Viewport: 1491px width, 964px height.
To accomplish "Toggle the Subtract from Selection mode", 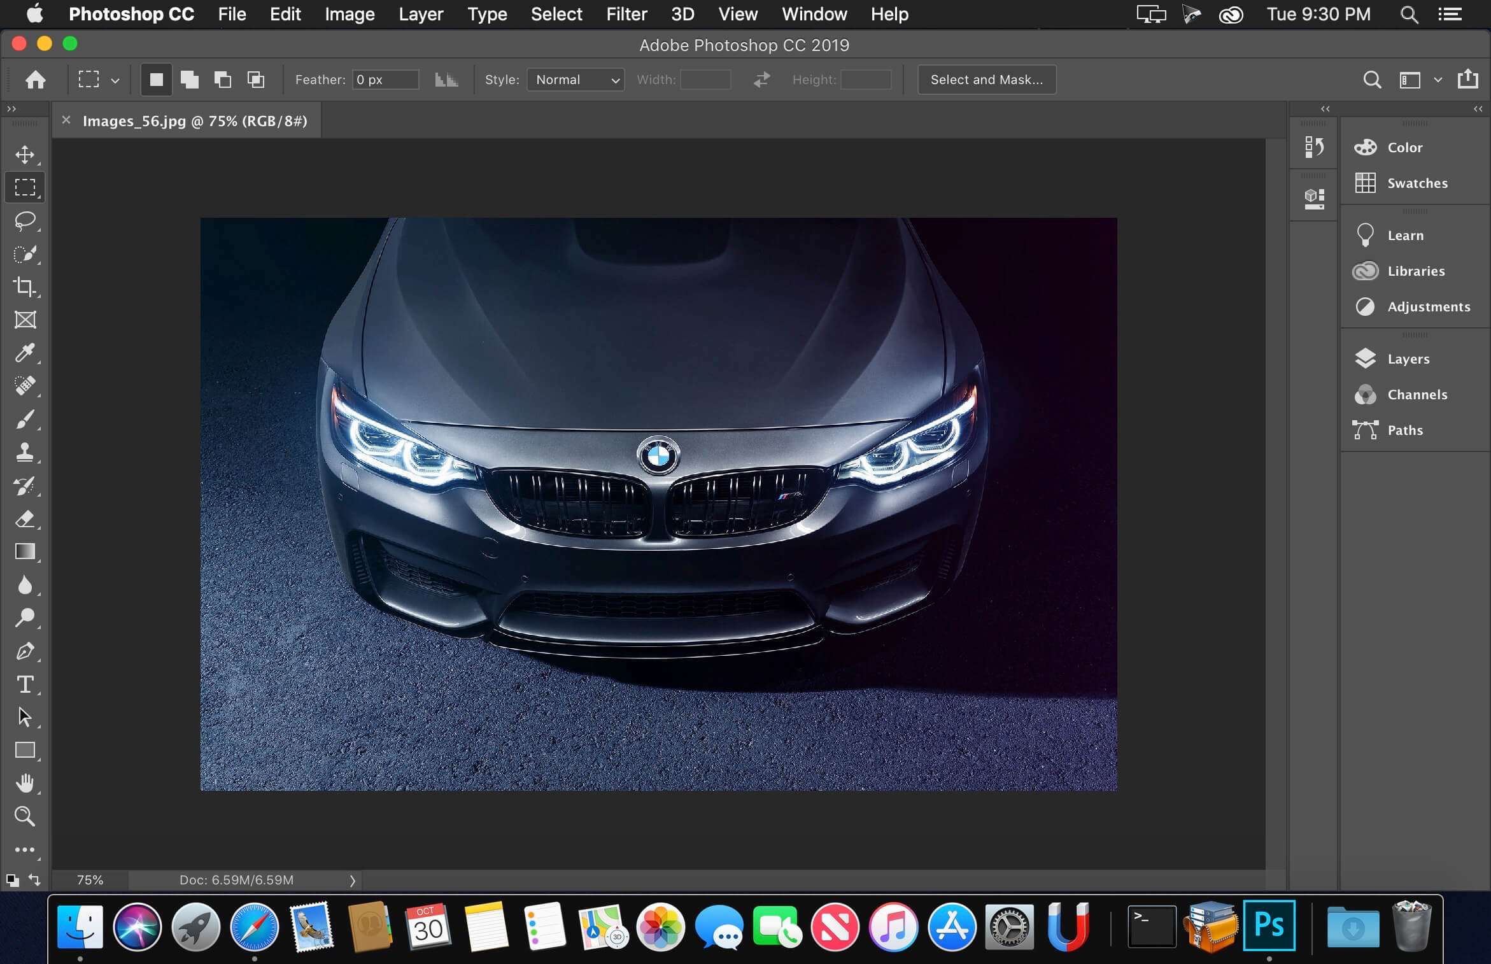I will pos(222,80).
